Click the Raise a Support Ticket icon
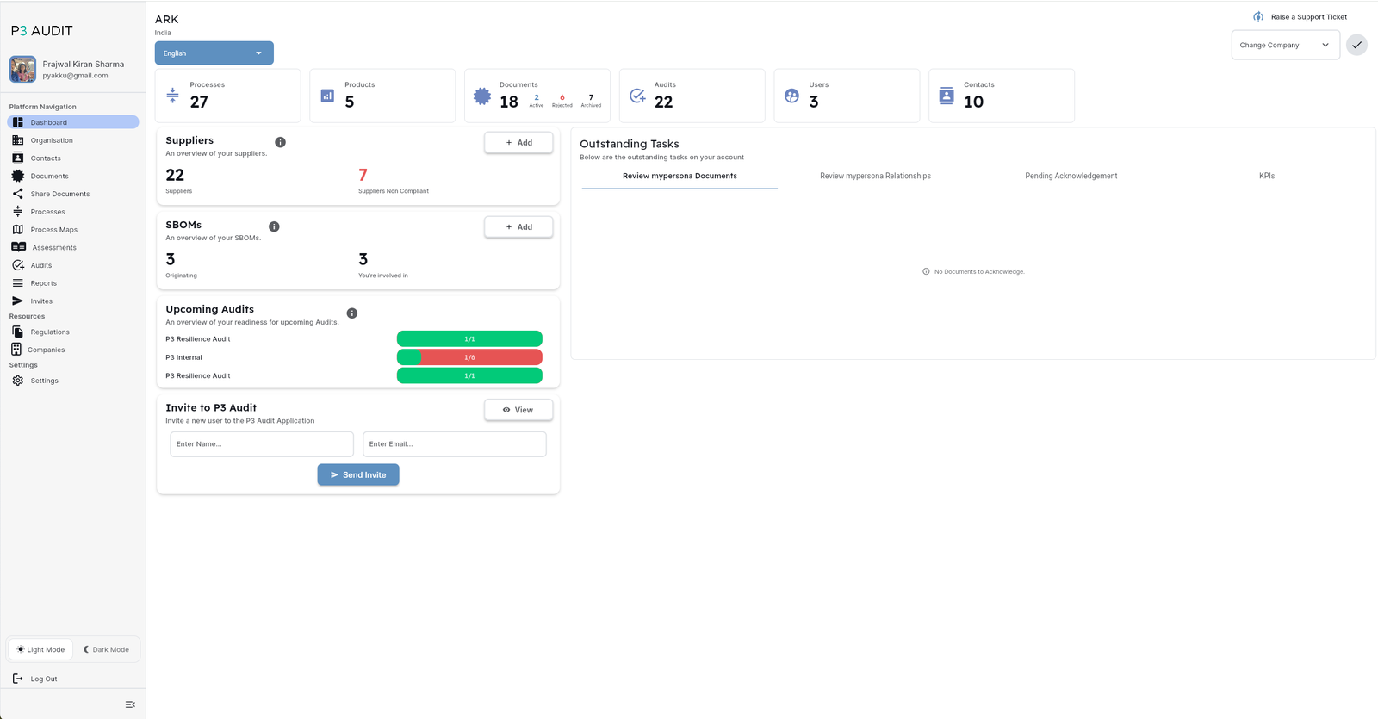Screen dimensions: 1378x719 pyautogui.click(x=1258, y=17)
